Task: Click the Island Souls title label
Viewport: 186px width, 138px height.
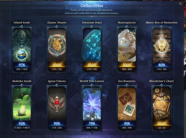Action: pos(22,22)
